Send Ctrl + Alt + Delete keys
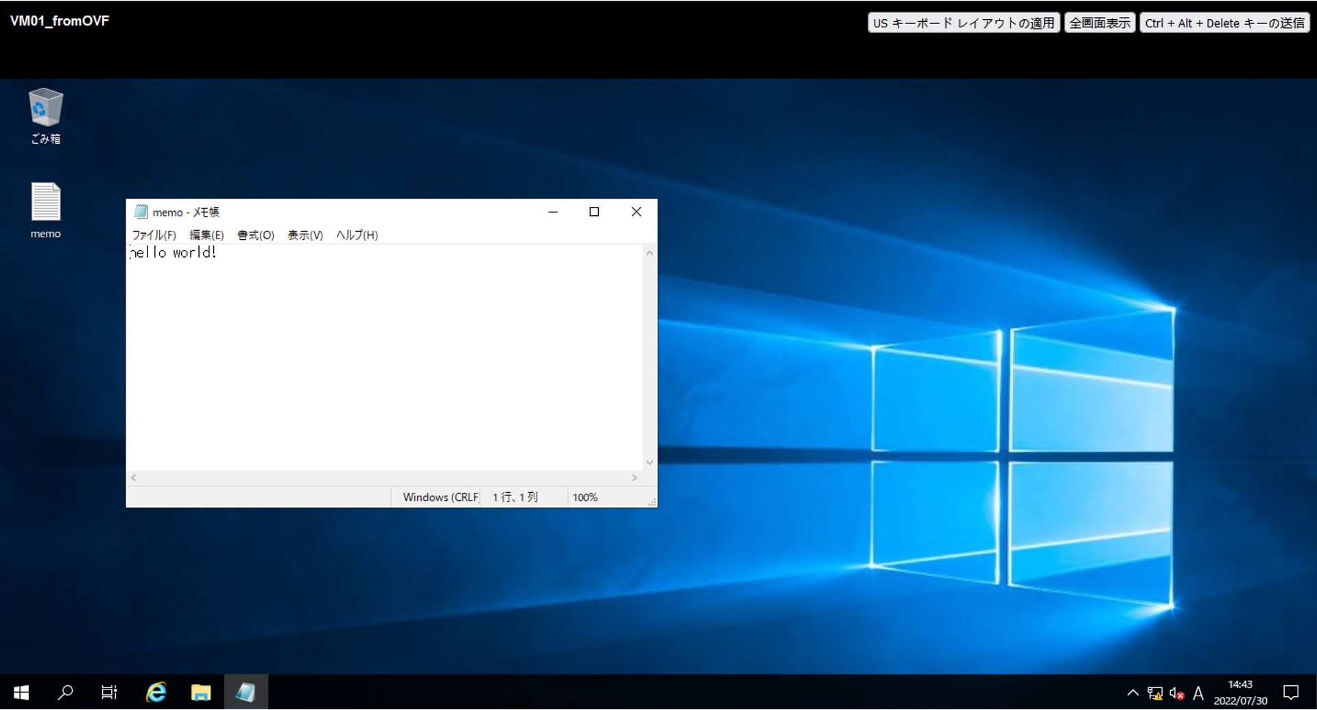This screenshot has width=1317, height=710. tap(1224, 23)
